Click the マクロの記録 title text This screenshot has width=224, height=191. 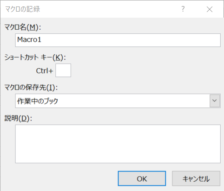23,9
